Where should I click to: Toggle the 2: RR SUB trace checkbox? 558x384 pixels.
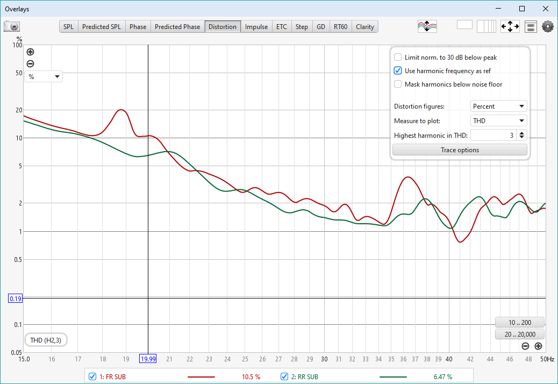pos(284,376)
